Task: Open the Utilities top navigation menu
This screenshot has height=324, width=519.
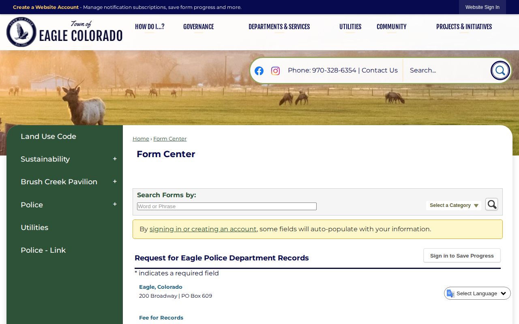Action: (x=350, y=27)
